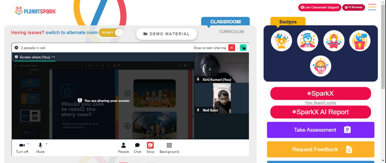Click the Screen share (You) tab
Image resolution: width=386 pixels, height=163 pixels.
35,57
